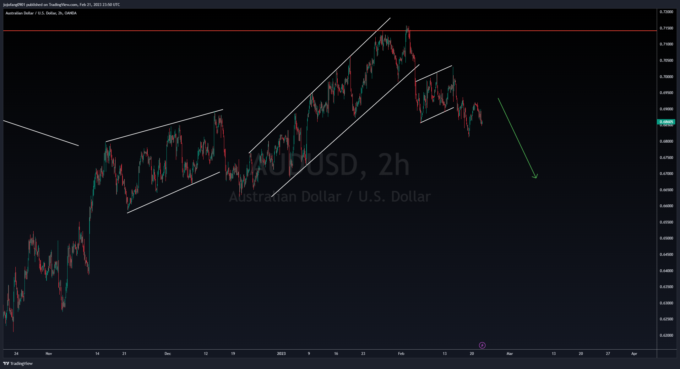This screenshot has width=680, height=369.
Task: Click the 0.71500 price axis label
Action: pyautogui.click(x=666, y=28)
